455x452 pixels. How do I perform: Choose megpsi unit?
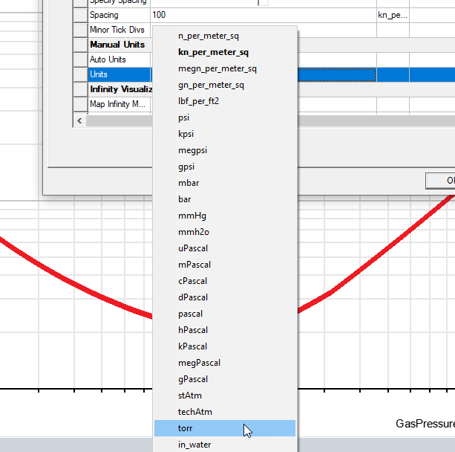point(225,151)
